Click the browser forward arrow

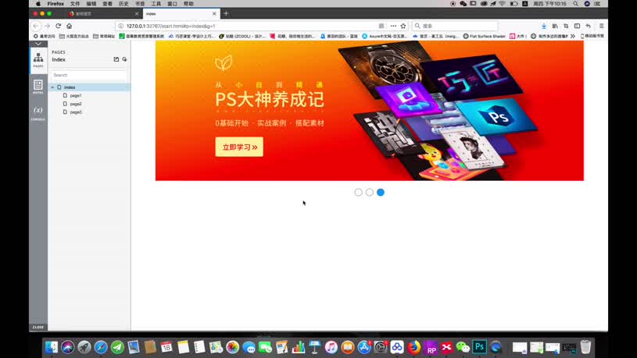coord(47,26)
